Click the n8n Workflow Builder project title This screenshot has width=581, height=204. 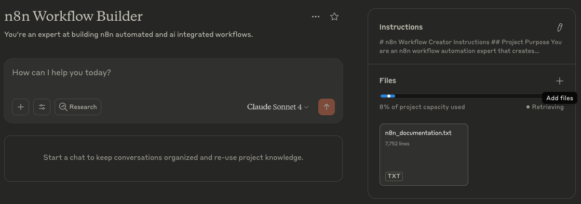coord(73,16)
